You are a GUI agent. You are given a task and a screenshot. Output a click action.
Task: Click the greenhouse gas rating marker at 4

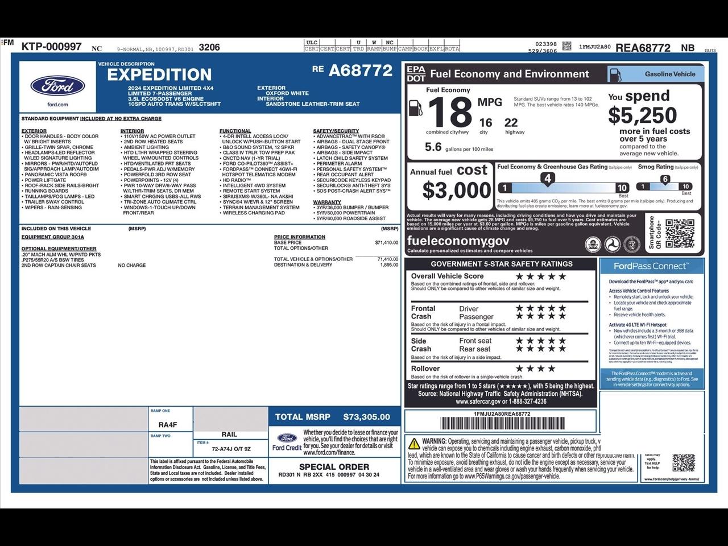(548, 179)
